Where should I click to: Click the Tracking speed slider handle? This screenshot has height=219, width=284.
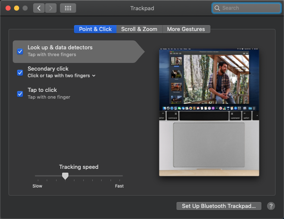(x=65, y=176)
